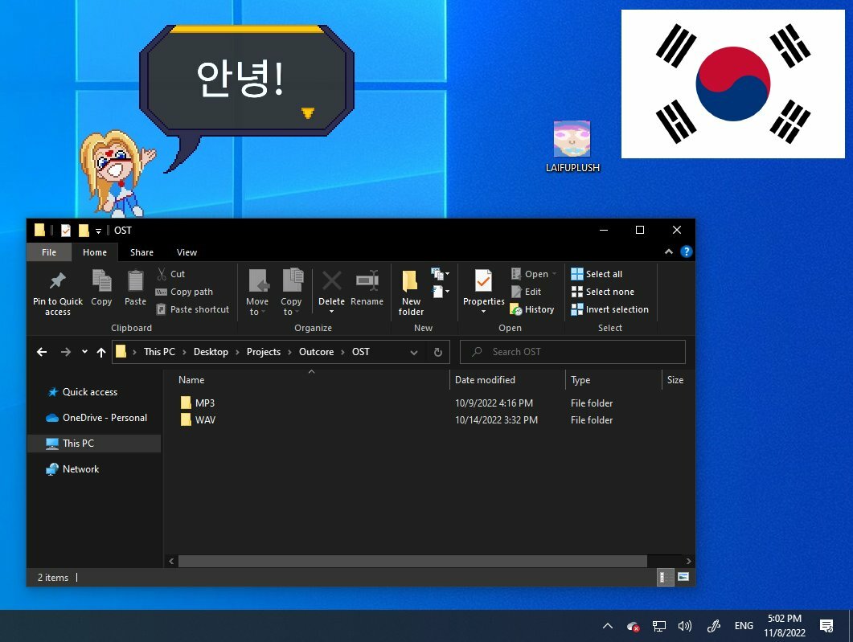Image resolution: width=853 pixels, height=642 pixels.
Task: Click Paste shortcut command
Action: click(193, 309)
